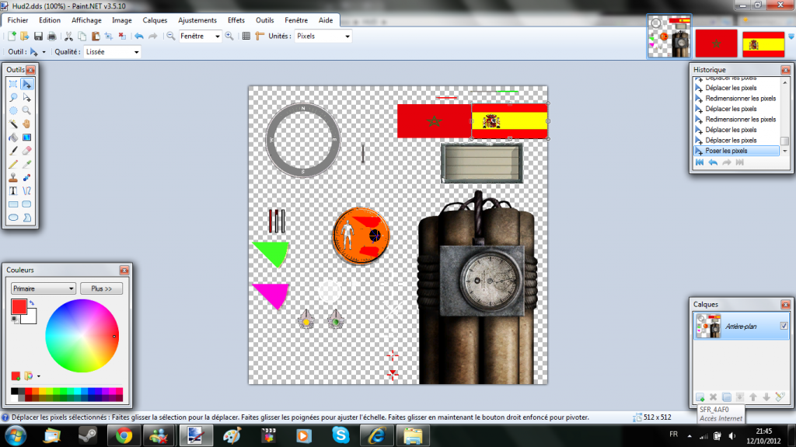
Task: Select the Color Picker eyedropper tool
Action: click(x=27, y=164)
